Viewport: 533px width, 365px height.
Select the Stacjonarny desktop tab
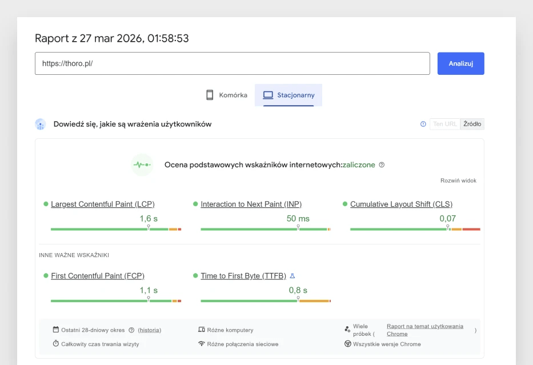tap(288, 95)
